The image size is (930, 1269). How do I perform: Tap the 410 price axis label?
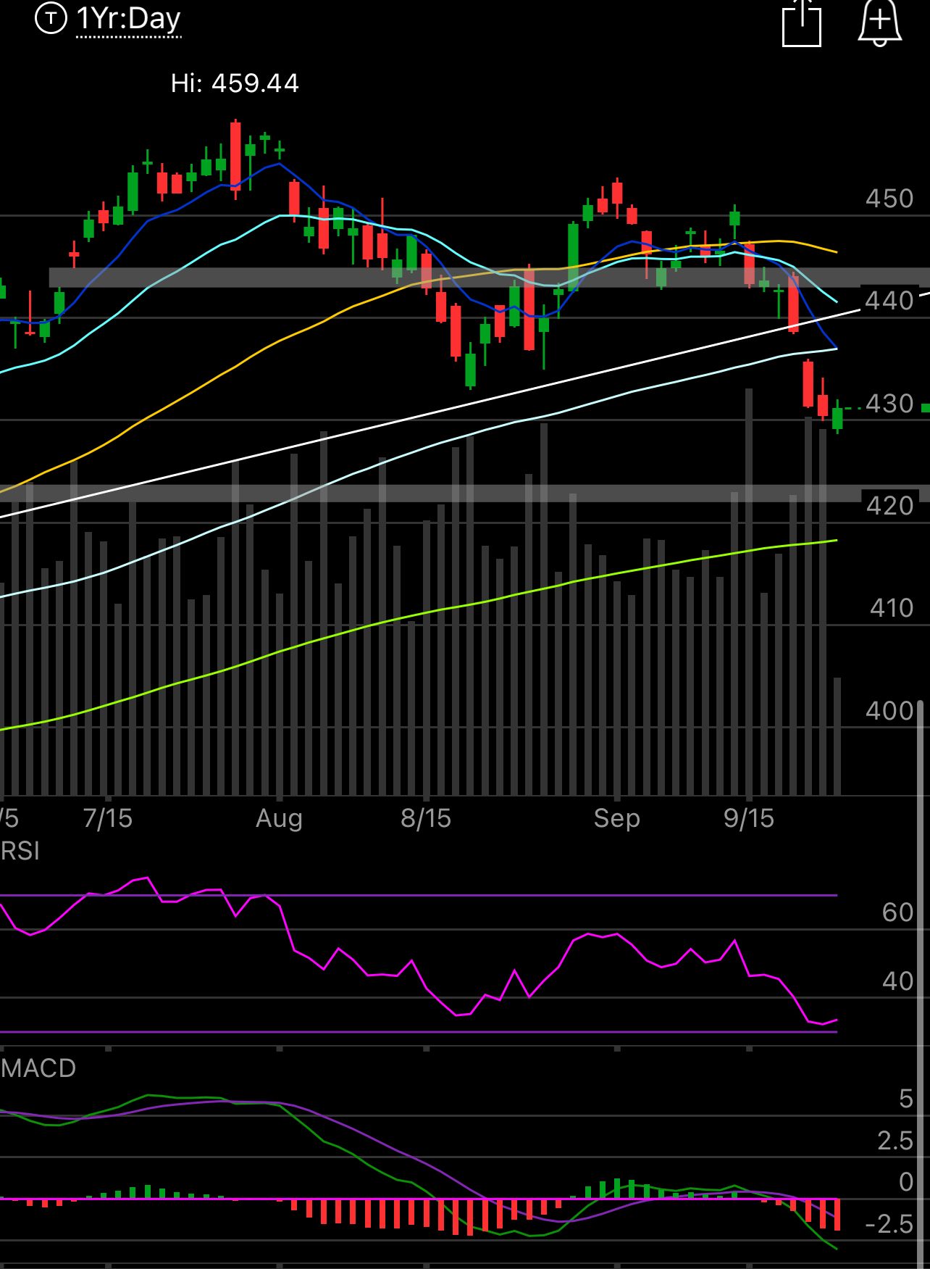tap(892, 608)
